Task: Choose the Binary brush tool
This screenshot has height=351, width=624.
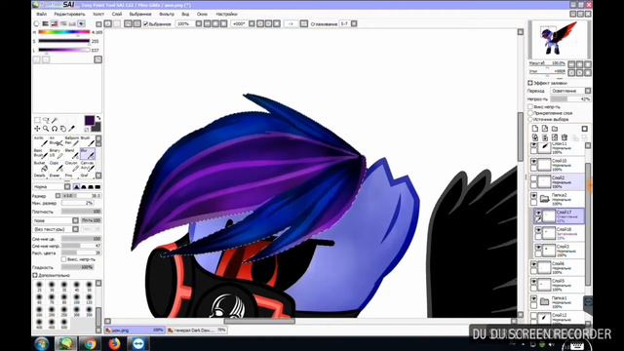Action: pos(57,153)
